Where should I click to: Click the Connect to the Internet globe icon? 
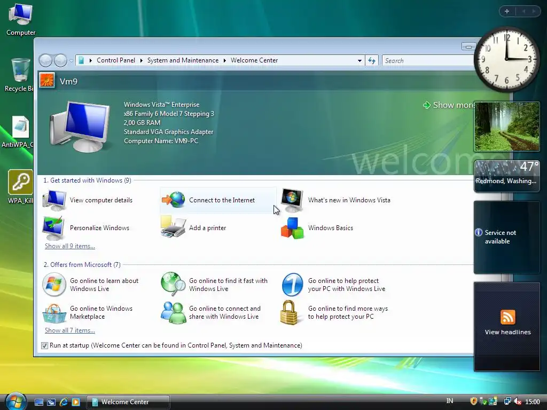pyautogui.click(x=174, y=200)
